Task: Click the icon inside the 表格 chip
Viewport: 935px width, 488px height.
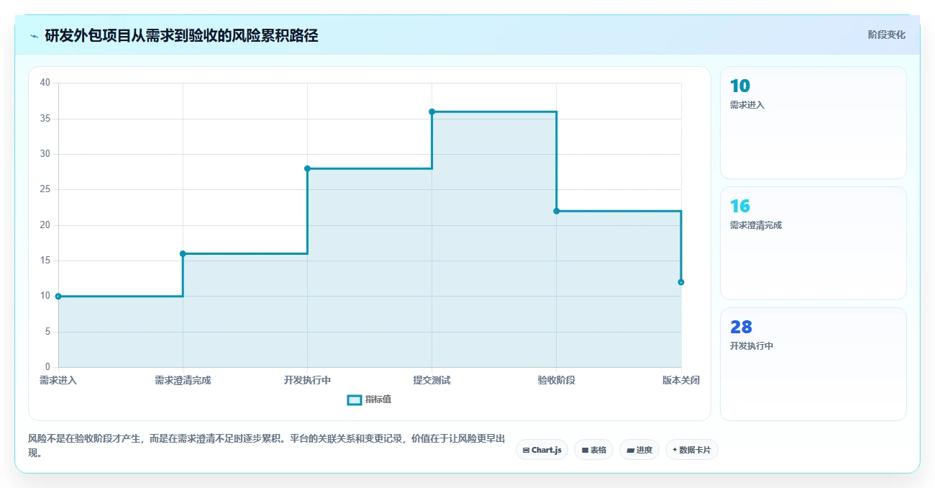Action: click(585, 451)
